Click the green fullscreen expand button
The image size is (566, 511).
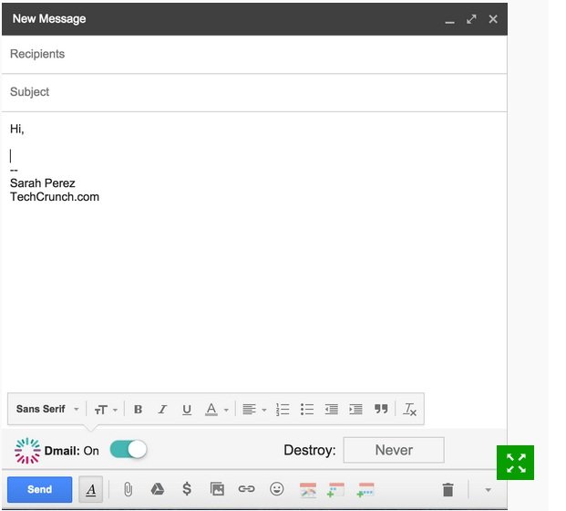click(515, 463)
